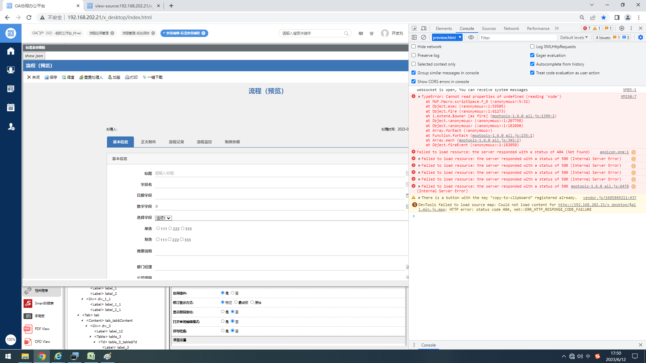Open the Default levels dropdown
The height and width of the screenshot is (363, 646).
[x=574, y=37]
